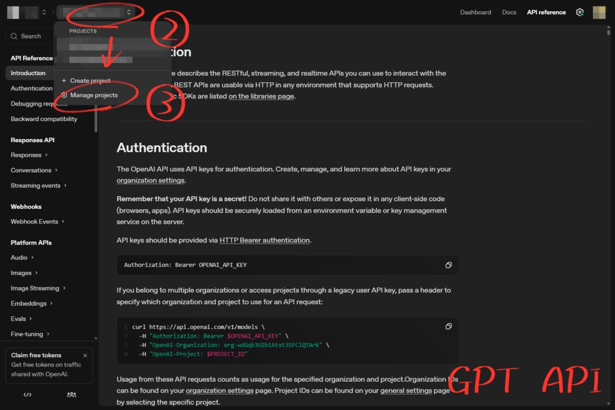Select API reference tab
Screen dimensions: 615x410
point(546,12)
